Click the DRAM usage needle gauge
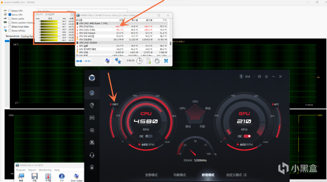The width and height of the screenshot is (327, 182). [x=195, y=147]
